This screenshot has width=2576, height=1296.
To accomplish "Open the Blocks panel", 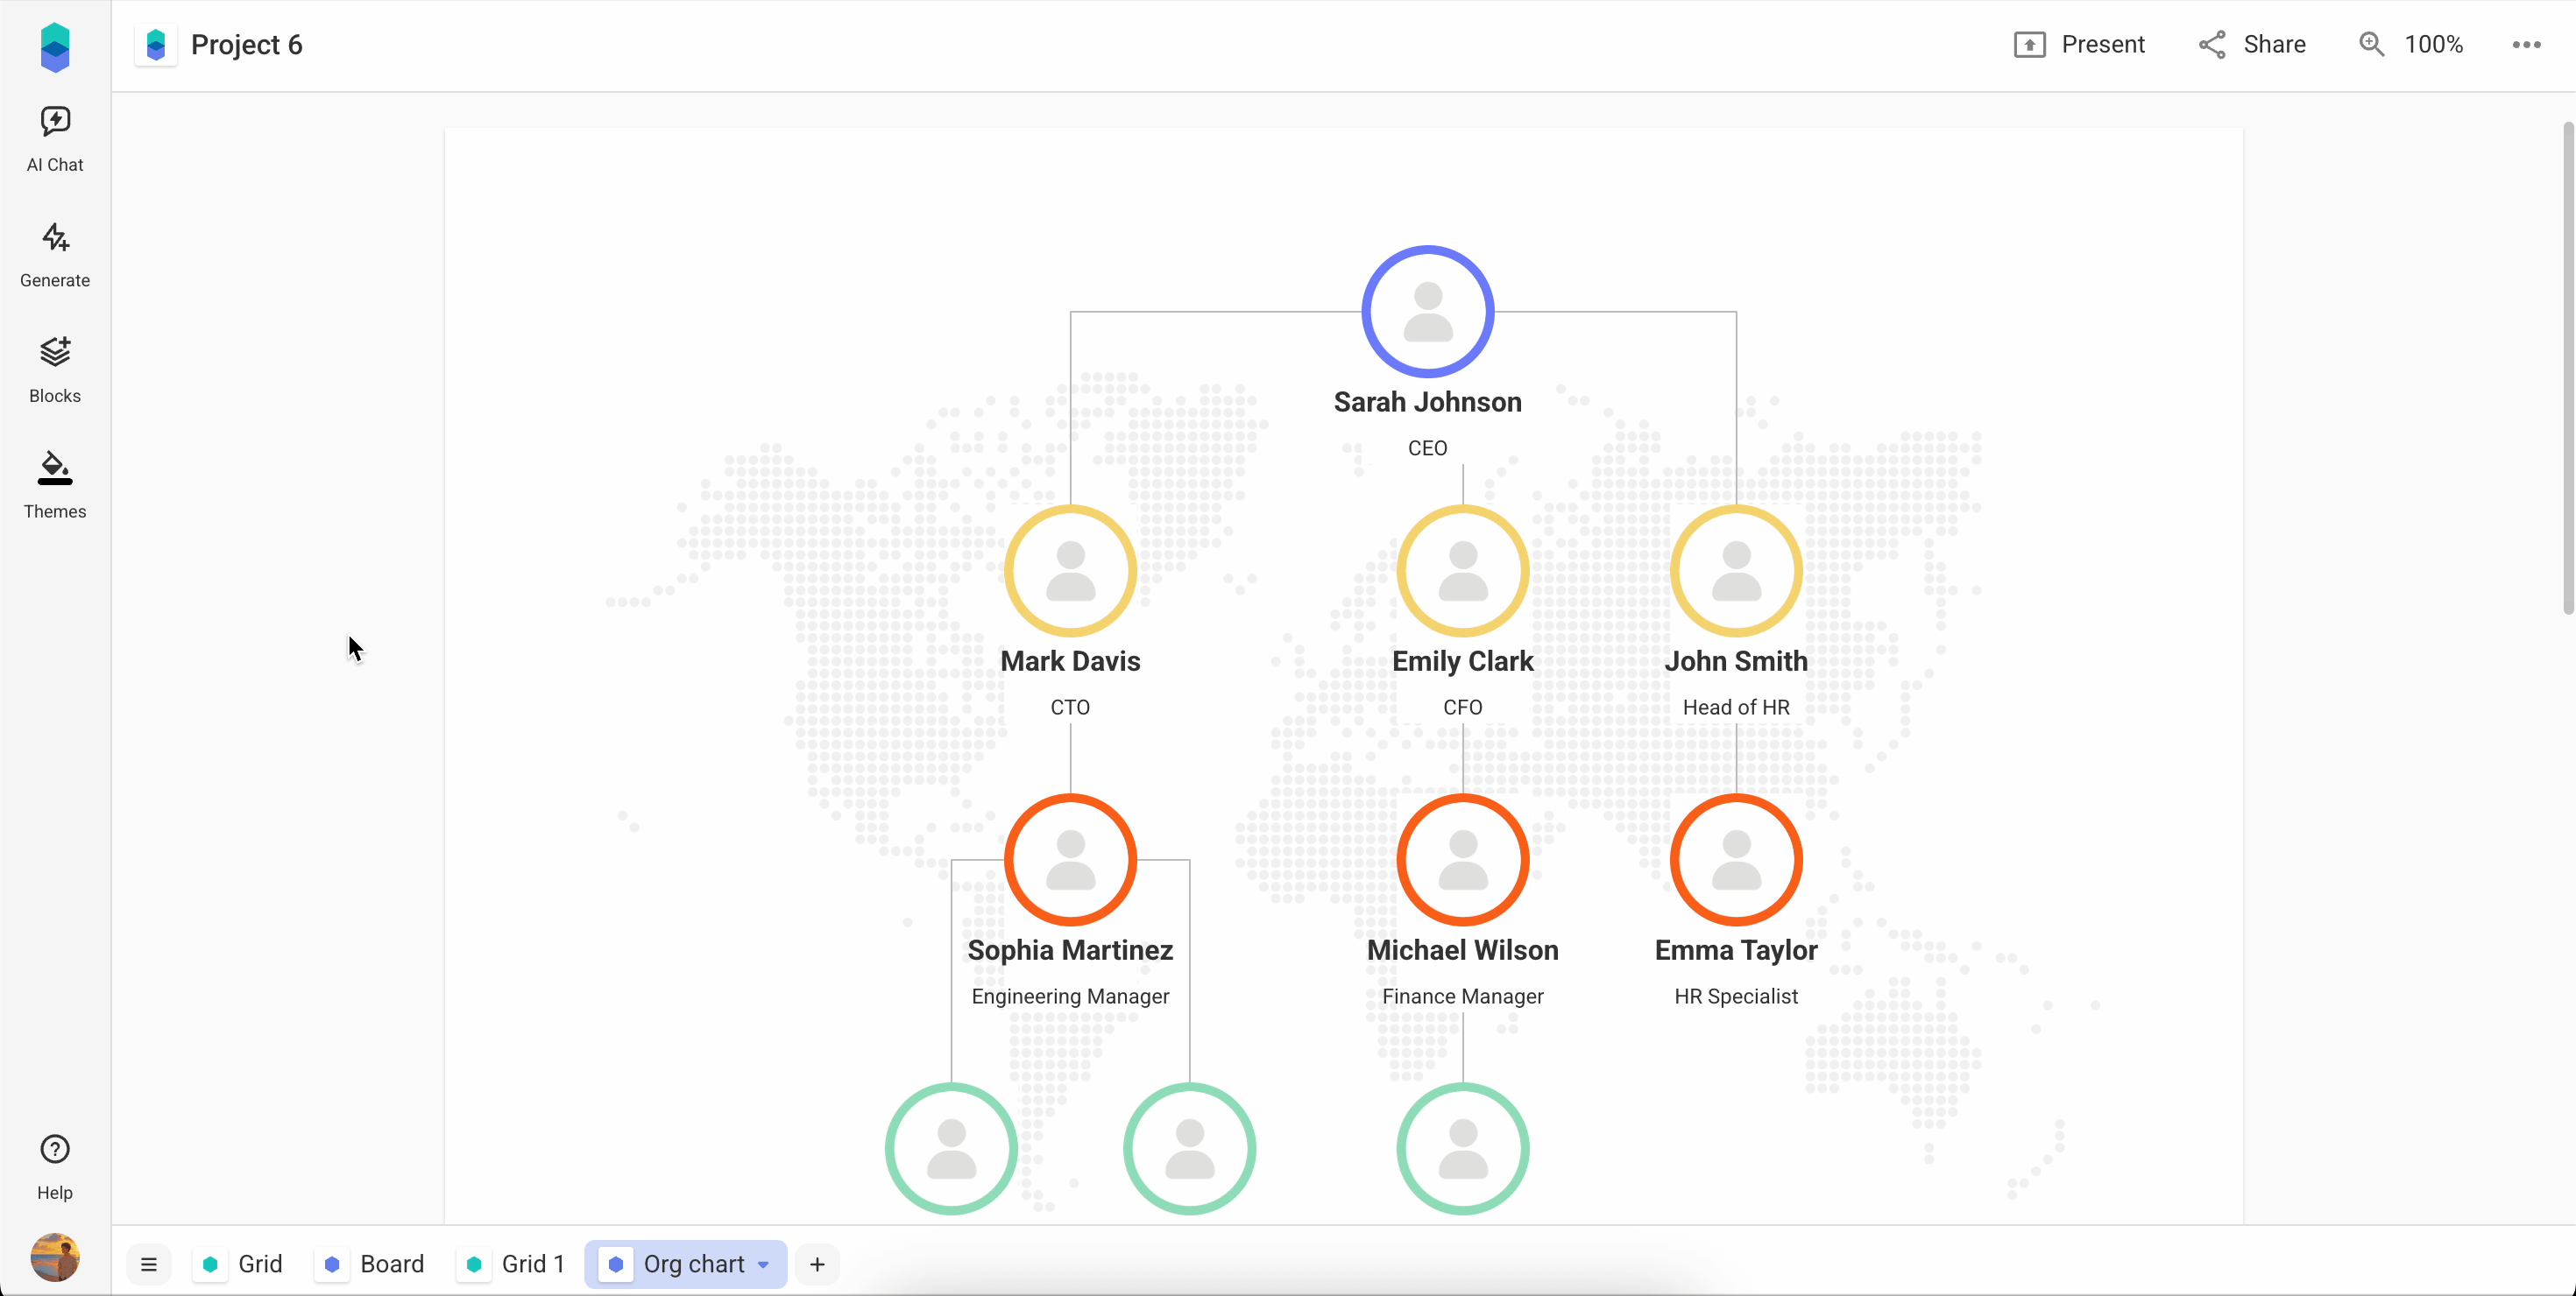I will pyautogui.click(x=54, y=369).
